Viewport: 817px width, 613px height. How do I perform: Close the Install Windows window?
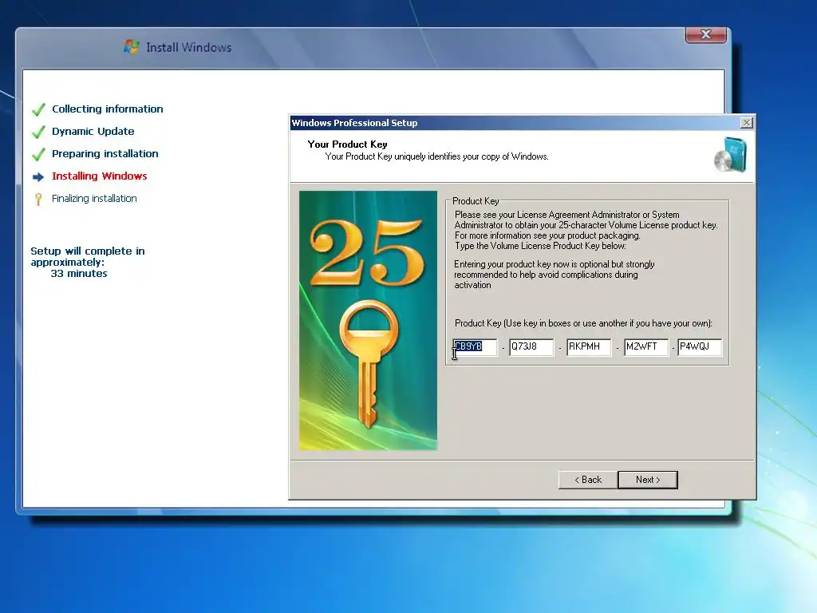pos(705,34)
